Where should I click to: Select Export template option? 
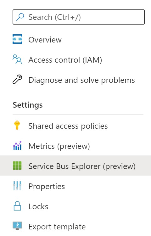pos(75,227)
